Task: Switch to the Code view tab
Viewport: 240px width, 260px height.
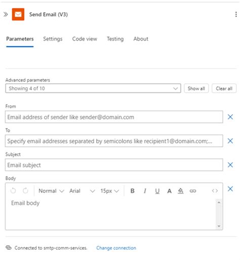Action: [85, 39]
